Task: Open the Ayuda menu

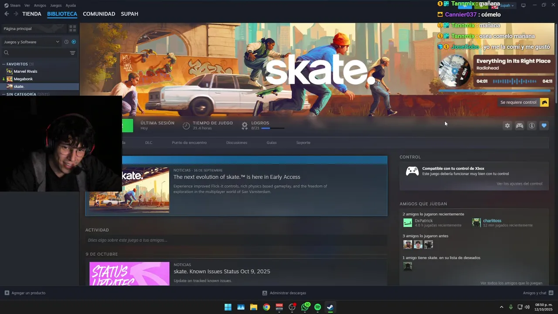Action: [x=71, y=5]
